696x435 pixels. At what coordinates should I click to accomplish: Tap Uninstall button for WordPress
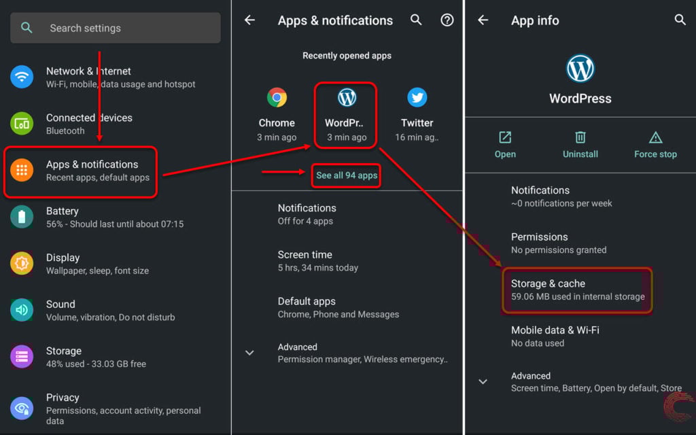coord(580,145)
